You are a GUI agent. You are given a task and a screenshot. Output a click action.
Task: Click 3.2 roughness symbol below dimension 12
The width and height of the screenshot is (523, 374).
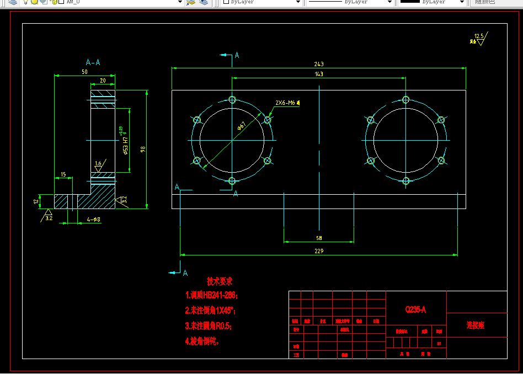click(47, 216)
